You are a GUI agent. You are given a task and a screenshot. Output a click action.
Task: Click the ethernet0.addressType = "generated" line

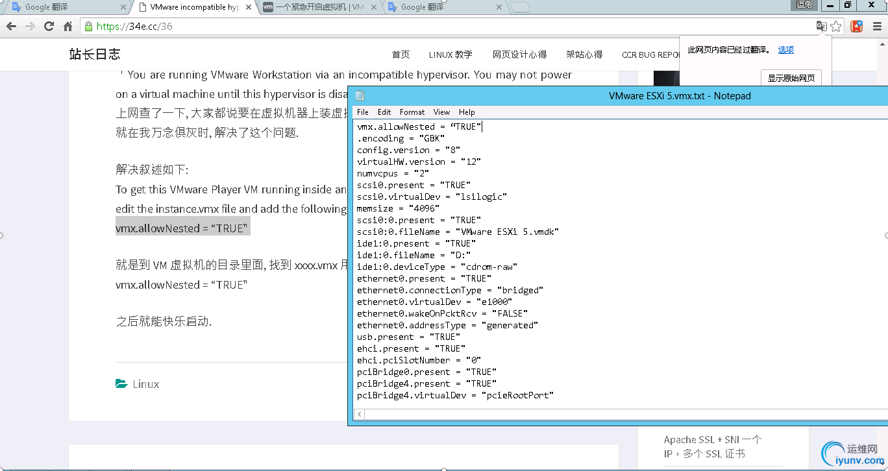(448, 325)
